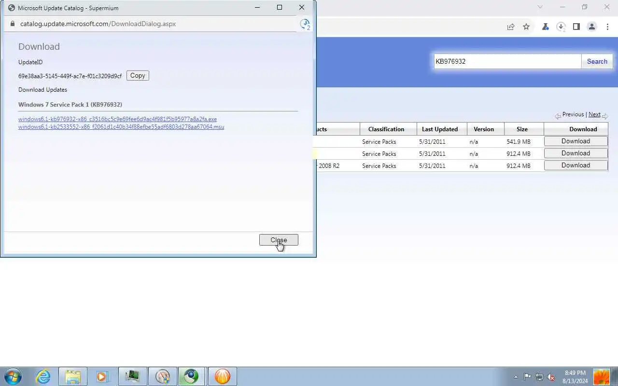Click the orange round app taskbar icon
This screenshot has height=386, width=618.
click(x=222, y=376)
